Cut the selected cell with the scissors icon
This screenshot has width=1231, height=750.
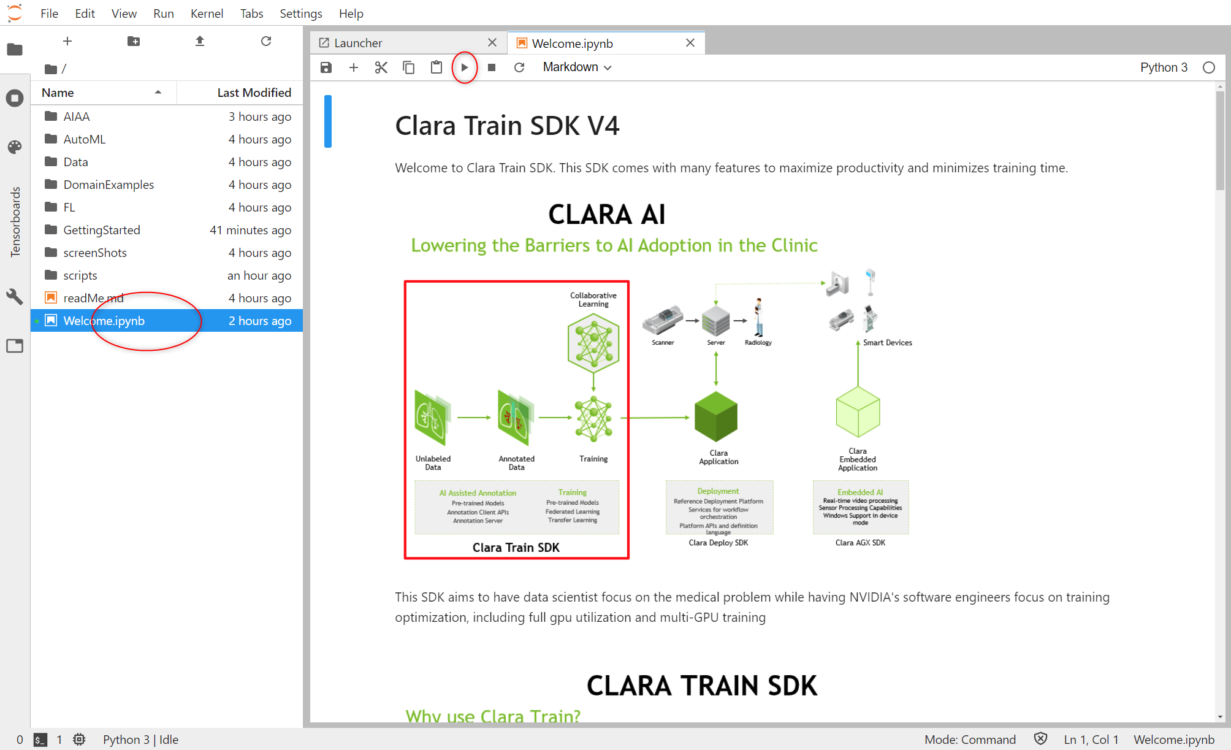pyautogui.click(x=381, y=67)
